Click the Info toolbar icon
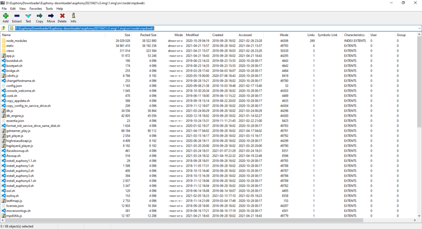 [x=73, y=16]
